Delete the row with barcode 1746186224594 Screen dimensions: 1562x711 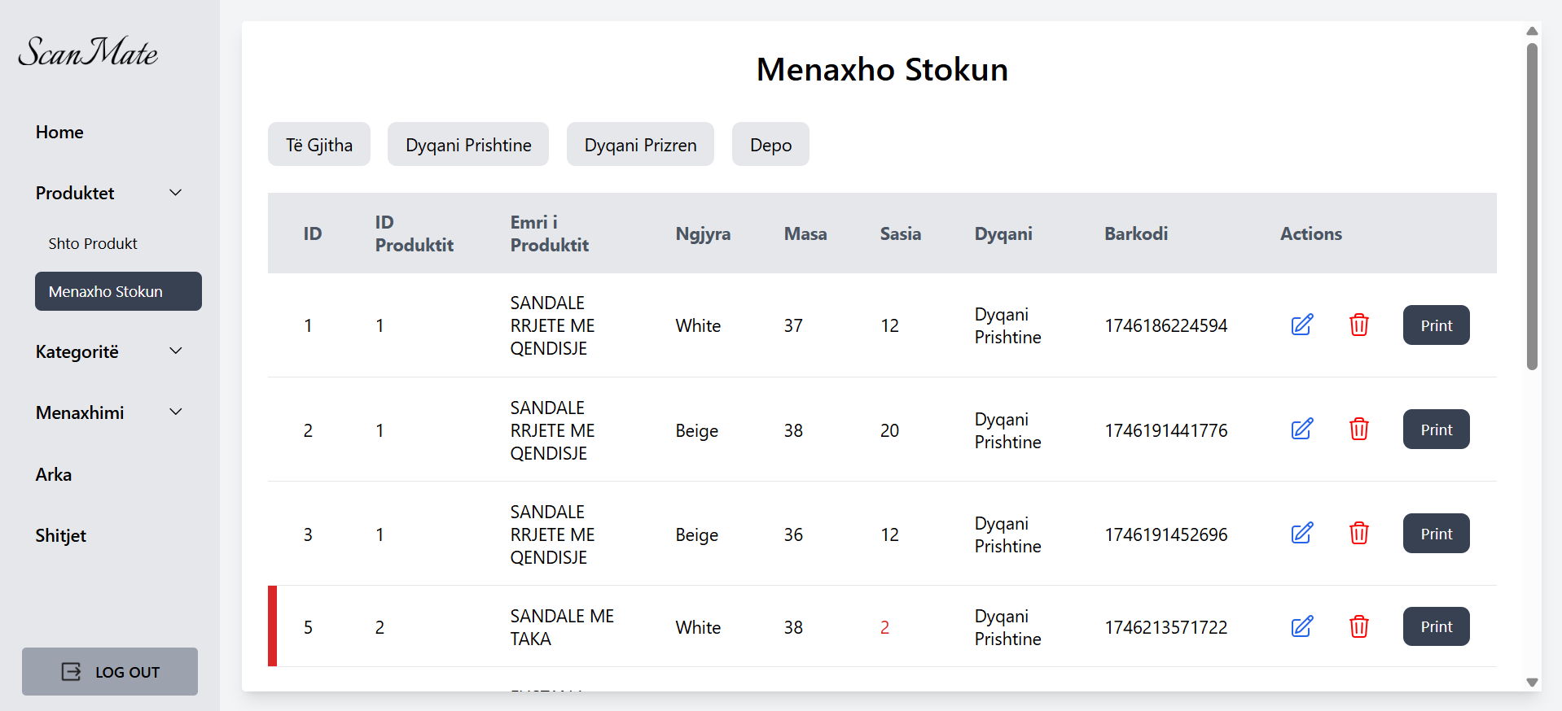coord(1358,325)
